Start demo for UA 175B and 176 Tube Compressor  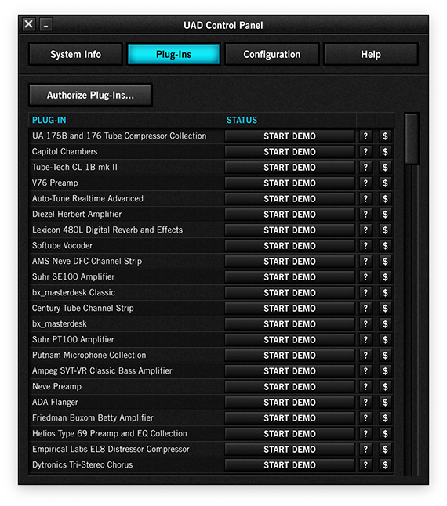(x=289, y=136)
